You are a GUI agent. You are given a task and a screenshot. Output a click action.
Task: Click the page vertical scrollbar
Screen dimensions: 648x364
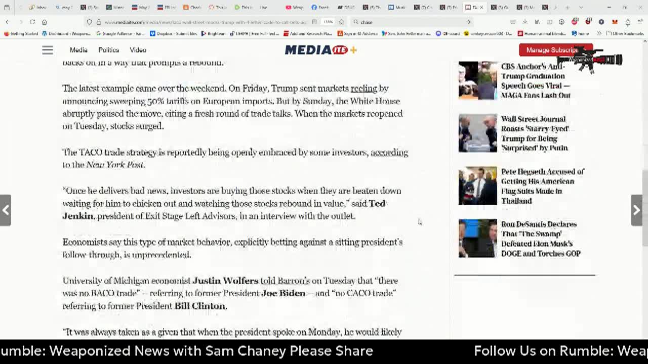[x=644, y=192]
